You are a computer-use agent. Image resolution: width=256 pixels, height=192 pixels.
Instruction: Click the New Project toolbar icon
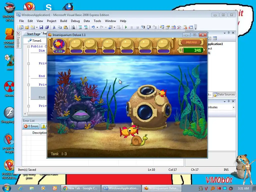click(x=21, y=27)
